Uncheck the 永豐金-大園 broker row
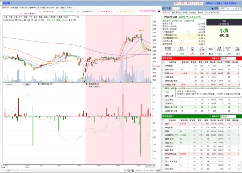Screen dimensions: 242x173 tap(163, 85)
